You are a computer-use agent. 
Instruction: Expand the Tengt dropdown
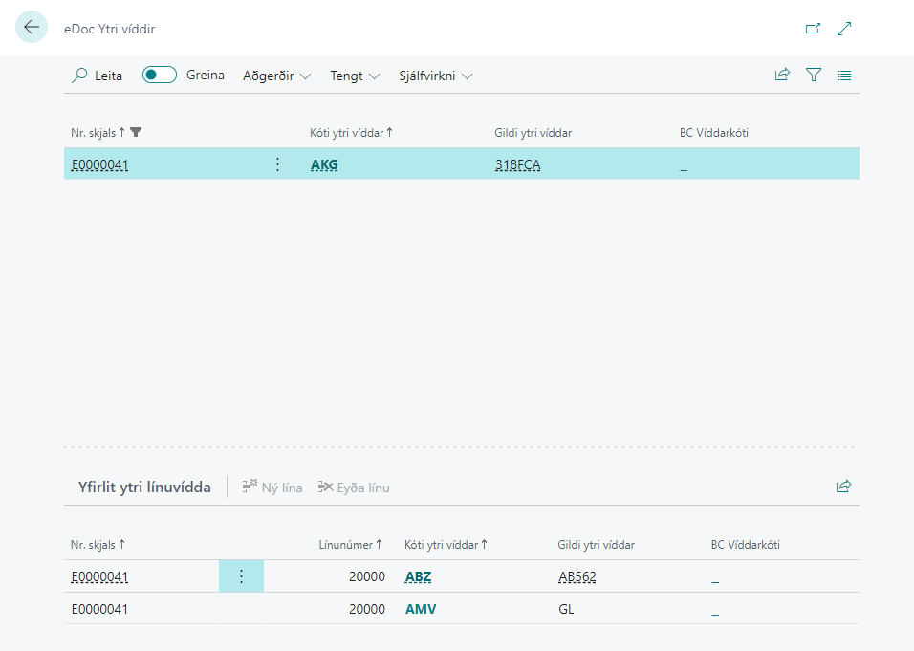(355, 76)
